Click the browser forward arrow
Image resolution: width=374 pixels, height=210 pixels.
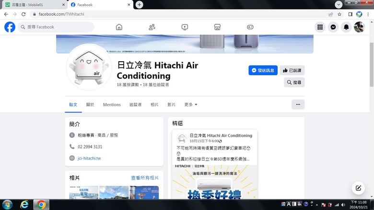click(x=15, y=14)
